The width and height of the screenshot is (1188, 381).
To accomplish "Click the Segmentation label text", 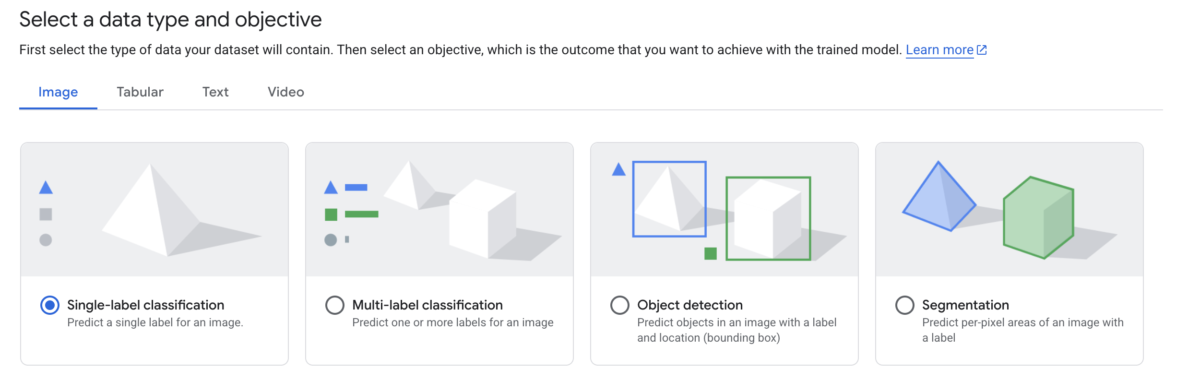I will (965, 305).
